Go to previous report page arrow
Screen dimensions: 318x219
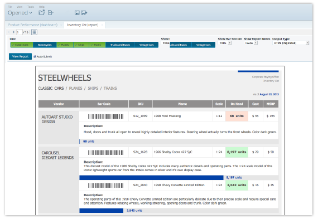pyautogui.click(x=9, y=32)
